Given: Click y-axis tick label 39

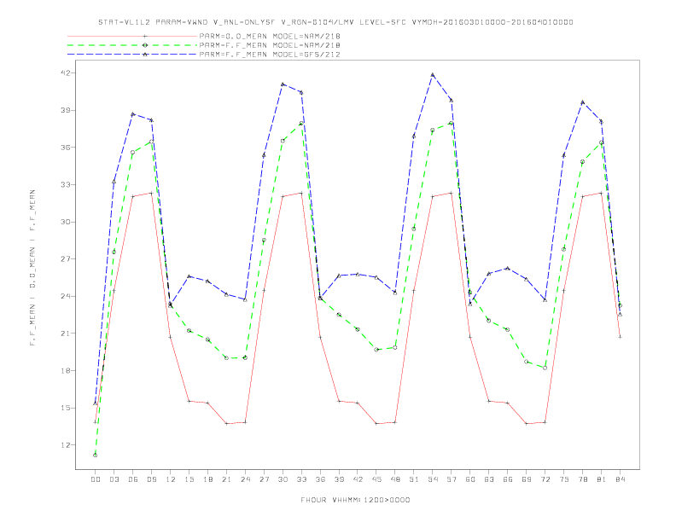Looking at the screenshot, I should point(65,110).
